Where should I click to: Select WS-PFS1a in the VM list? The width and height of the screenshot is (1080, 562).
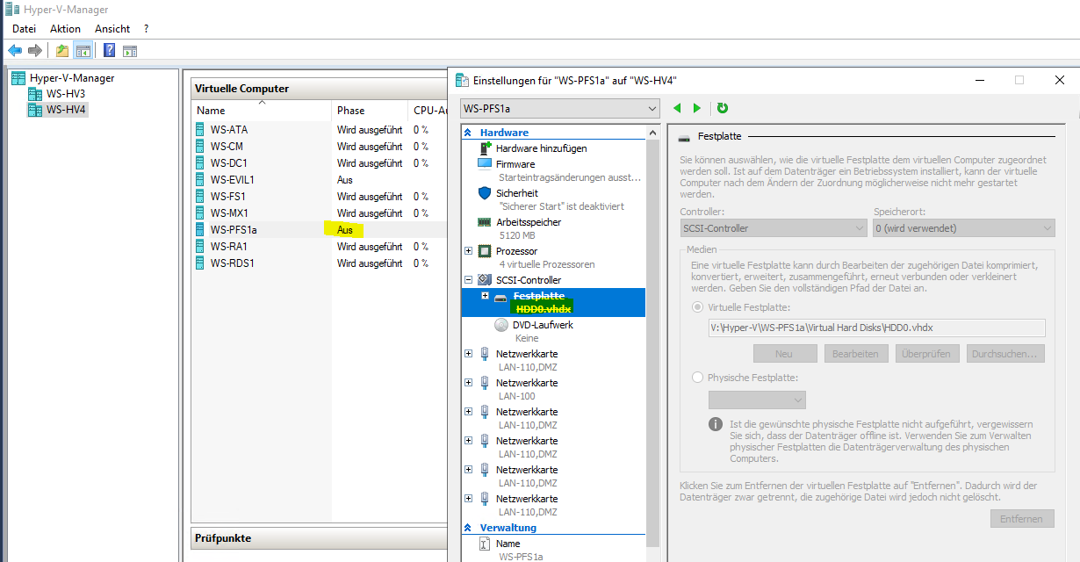234,229
